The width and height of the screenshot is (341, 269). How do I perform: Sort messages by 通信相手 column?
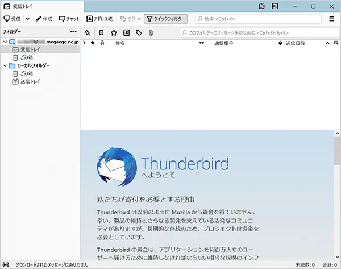(224, 43)
